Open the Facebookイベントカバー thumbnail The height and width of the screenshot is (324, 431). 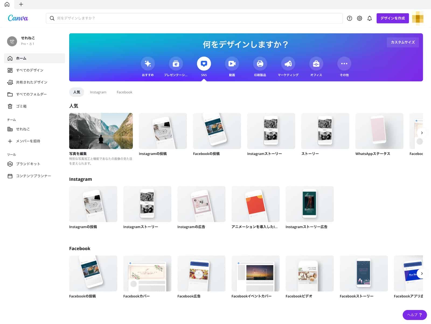click(x=256, y=273)
